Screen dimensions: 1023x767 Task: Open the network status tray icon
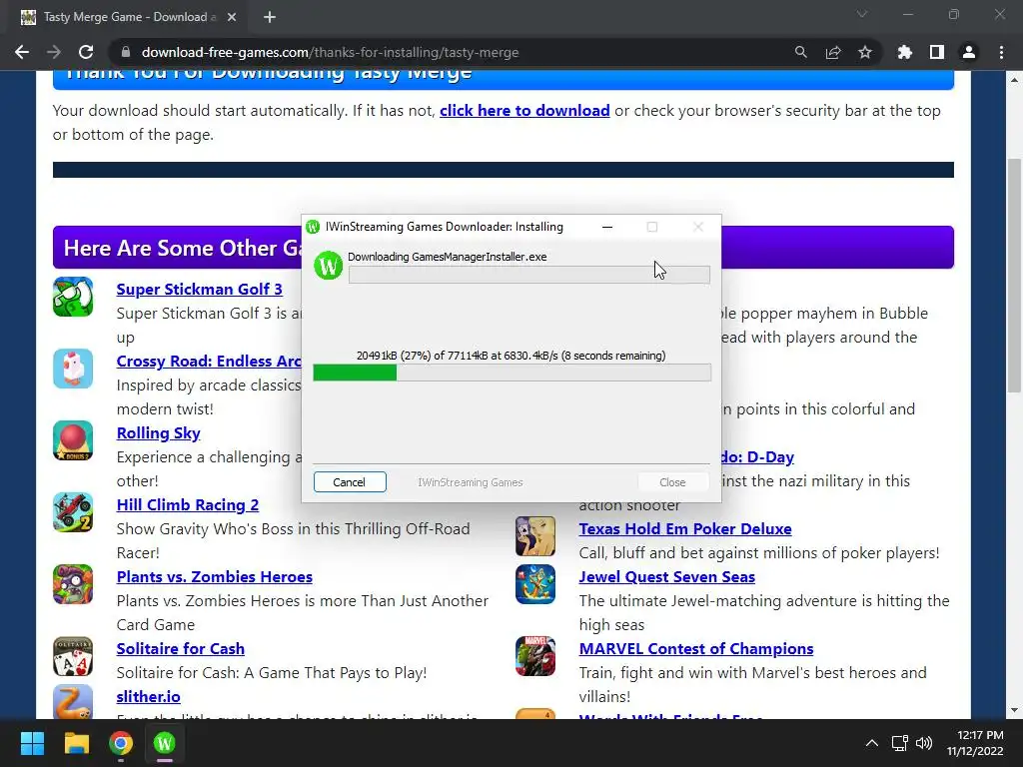[900, 743]
